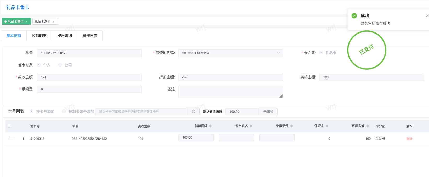Screen dimensions: 429x177
Task: Click inside the 备注 text area
Action: [x=230, y=92]
